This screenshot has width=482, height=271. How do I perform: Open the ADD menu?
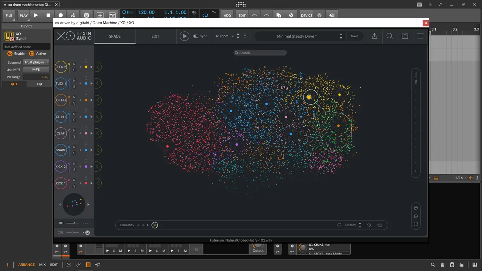coord(227,15)
